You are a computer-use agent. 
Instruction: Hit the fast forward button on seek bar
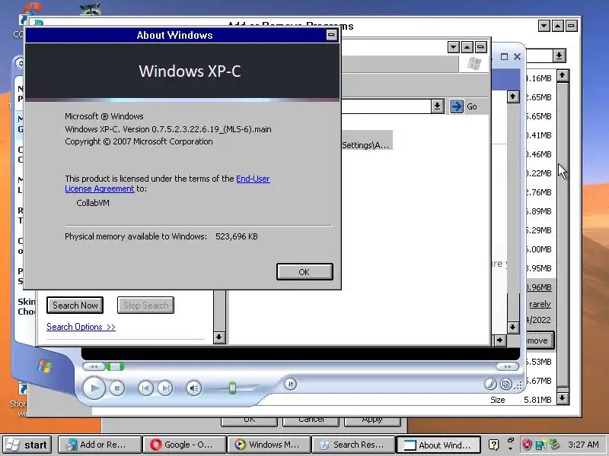coord(508,366)
